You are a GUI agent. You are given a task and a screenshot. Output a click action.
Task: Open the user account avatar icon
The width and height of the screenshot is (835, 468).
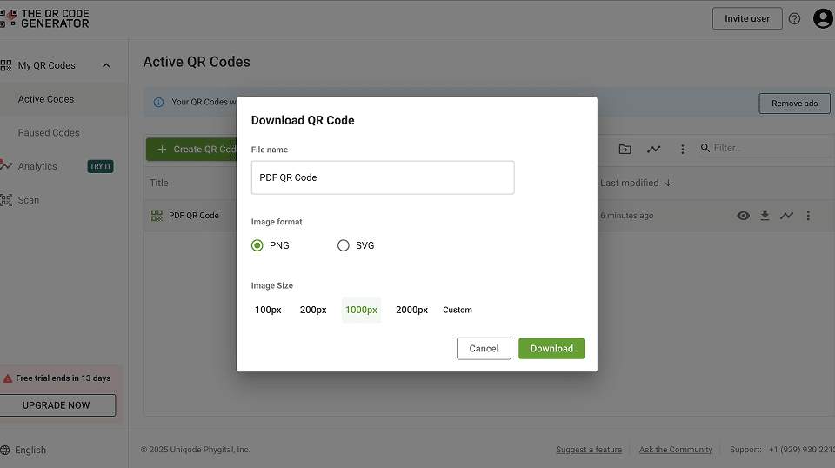coord(824,18)
